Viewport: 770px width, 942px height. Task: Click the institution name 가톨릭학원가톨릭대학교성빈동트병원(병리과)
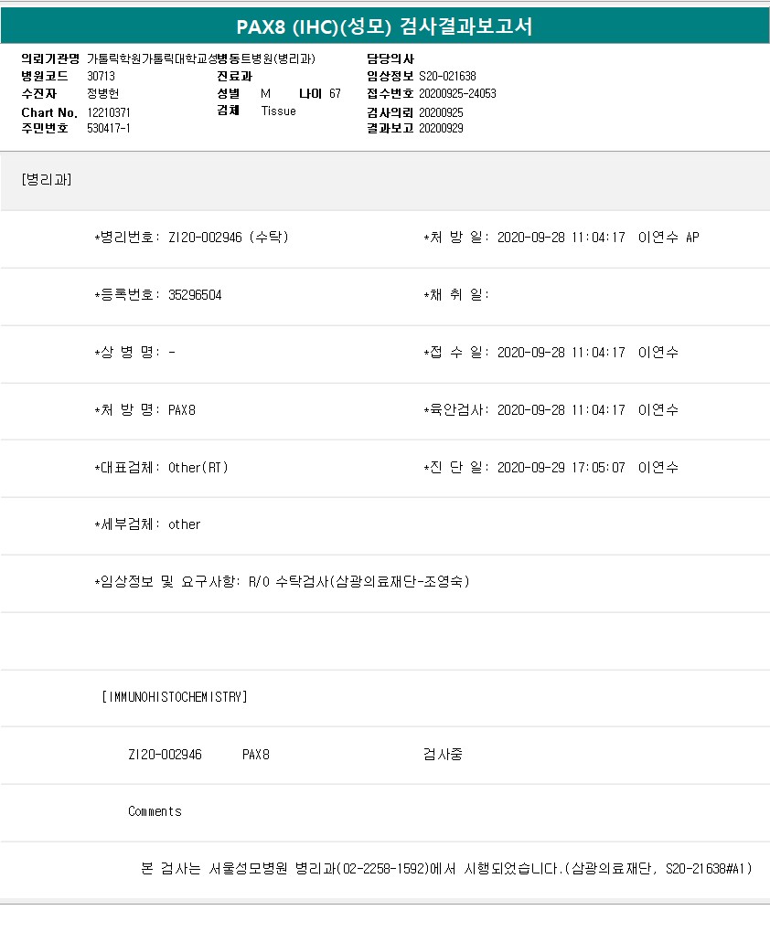click(201, 58)
